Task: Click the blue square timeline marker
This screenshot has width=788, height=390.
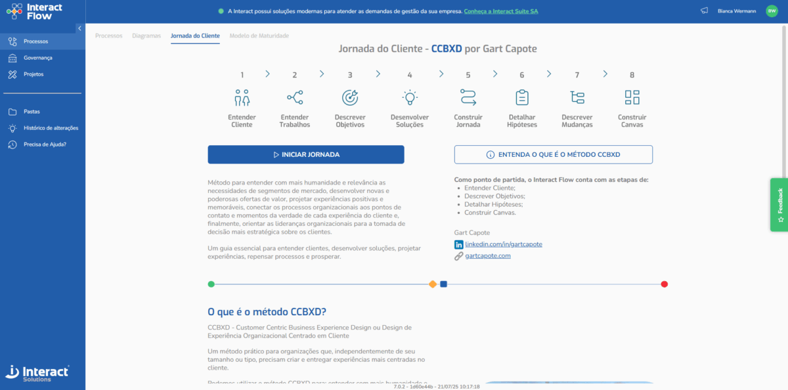Action: (444, 284)
